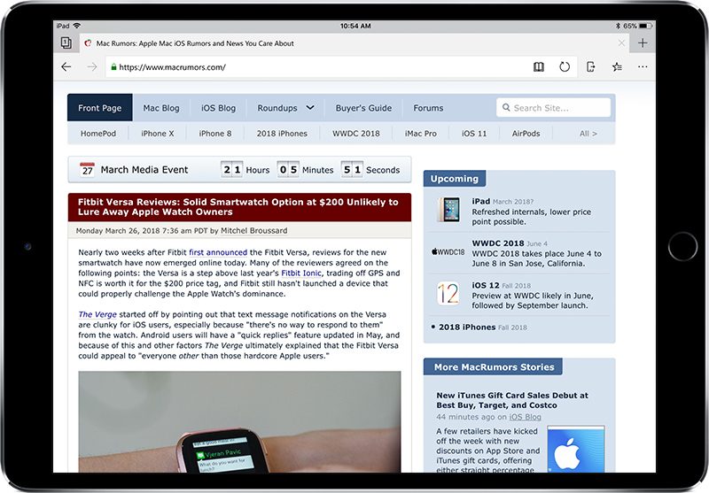This screenshot has width=709, height=493.
Task: Open the Buyer's Guide tab
Action: tap(363, 108)
